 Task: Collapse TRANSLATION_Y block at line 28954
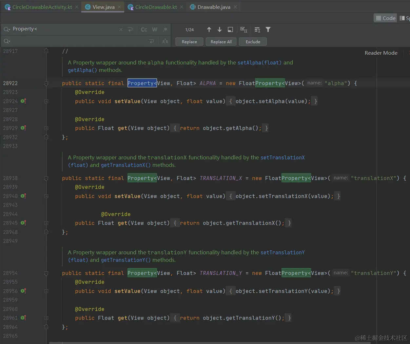46,273
